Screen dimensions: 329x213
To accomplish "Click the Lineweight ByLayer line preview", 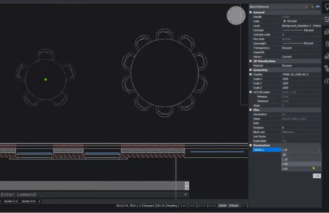I will (x=293, y=44).
